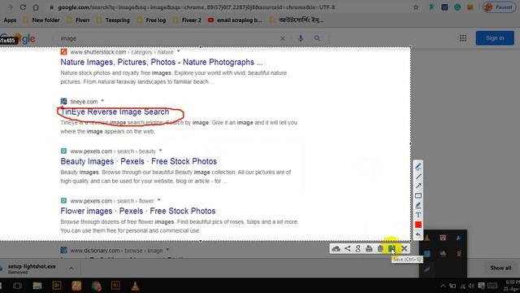Click the Lightshot undo arrow
520x293 pixels.
[x=418, y=234]
